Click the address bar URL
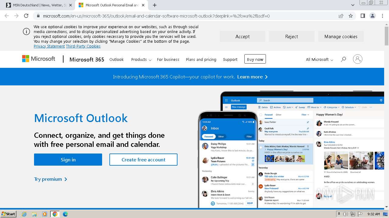 click(156, 16)
